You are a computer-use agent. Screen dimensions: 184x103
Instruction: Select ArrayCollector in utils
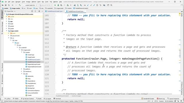click(31, 81)
